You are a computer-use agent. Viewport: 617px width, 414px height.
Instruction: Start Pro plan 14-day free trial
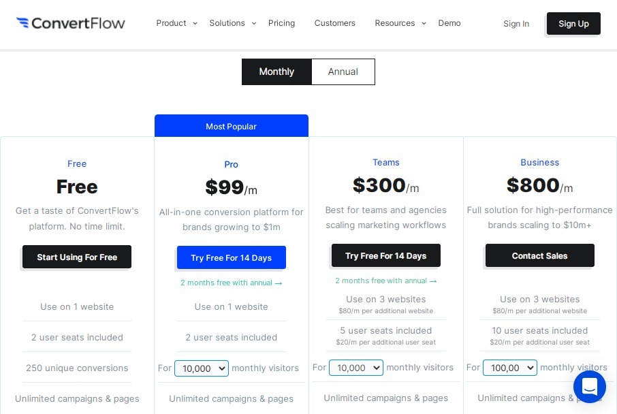(232, 258)
